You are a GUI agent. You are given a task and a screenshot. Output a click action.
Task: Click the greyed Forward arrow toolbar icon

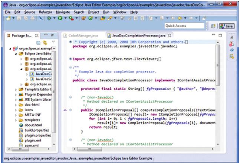point(191,18)
